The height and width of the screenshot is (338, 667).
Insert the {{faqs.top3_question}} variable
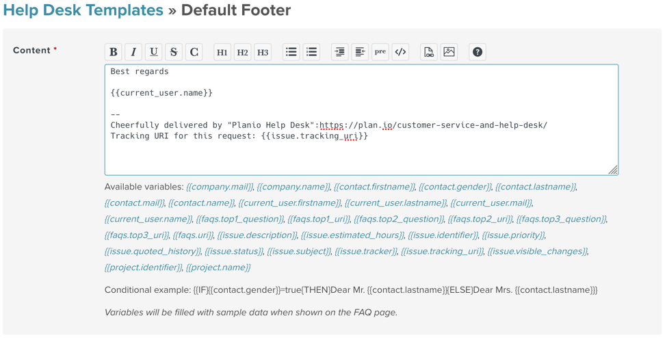click(x=562, y=219)
